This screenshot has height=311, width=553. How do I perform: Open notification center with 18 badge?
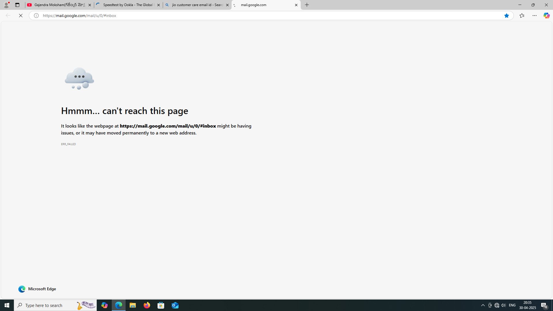pyautogui.click(x=544, y=305)
